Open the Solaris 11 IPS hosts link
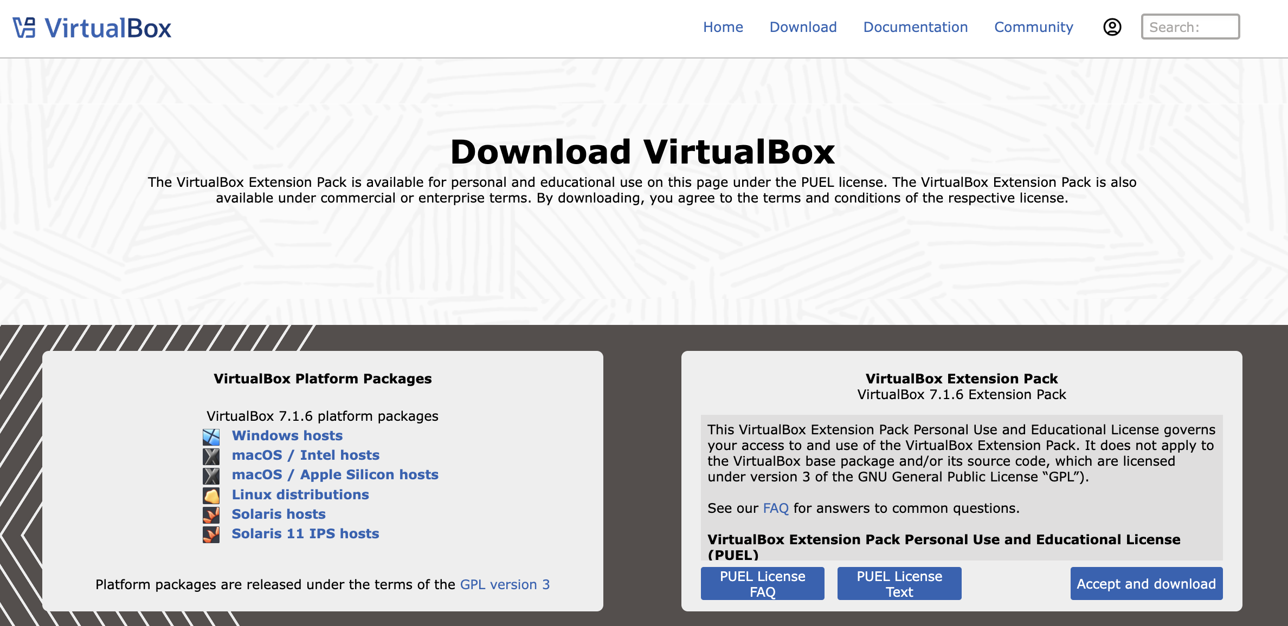Viewport: 1288px width, 626px height. 305,533
